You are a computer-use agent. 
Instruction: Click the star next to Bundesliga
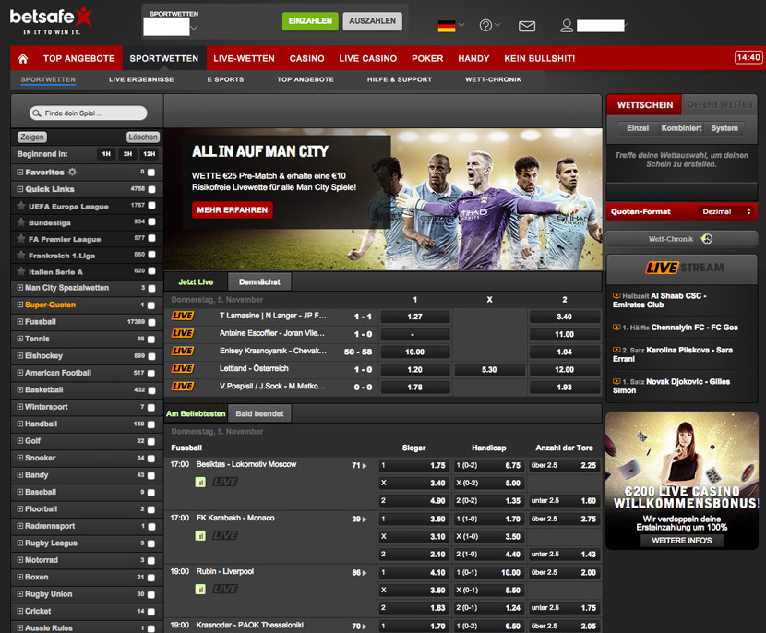(21, 222)
